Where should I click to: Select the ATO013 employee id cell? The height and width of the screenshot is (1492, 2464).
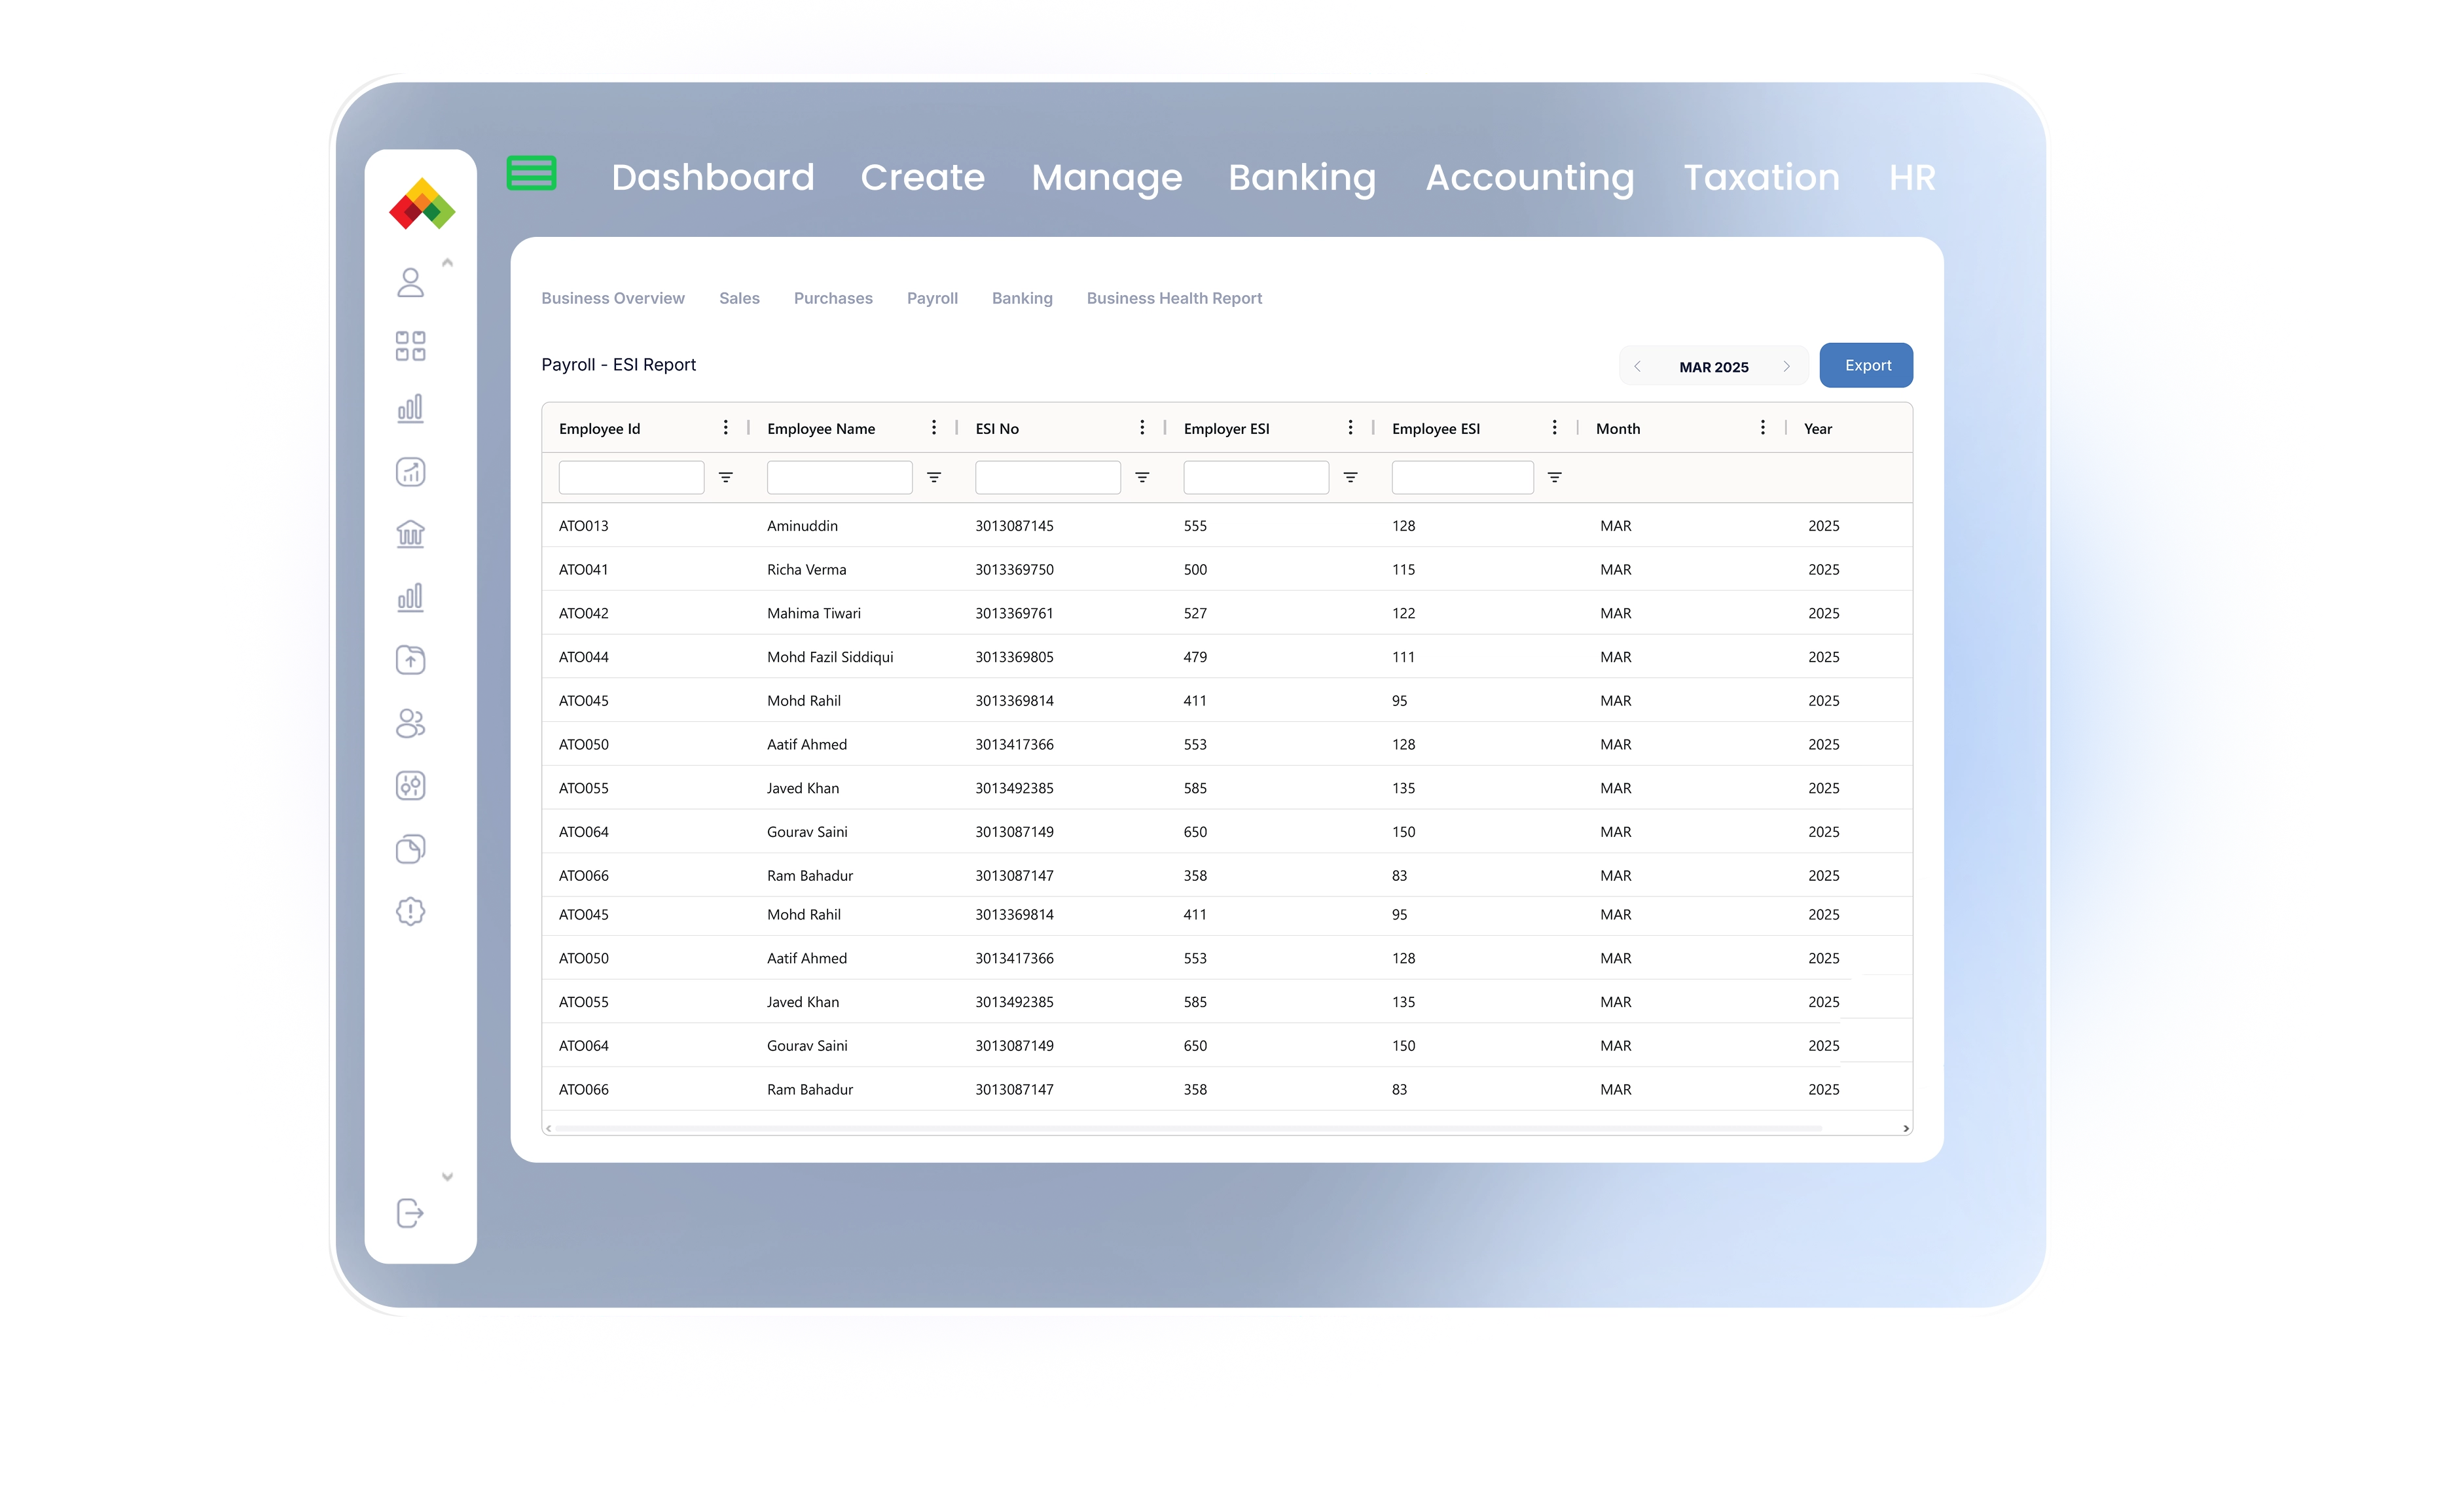(583, 525)
